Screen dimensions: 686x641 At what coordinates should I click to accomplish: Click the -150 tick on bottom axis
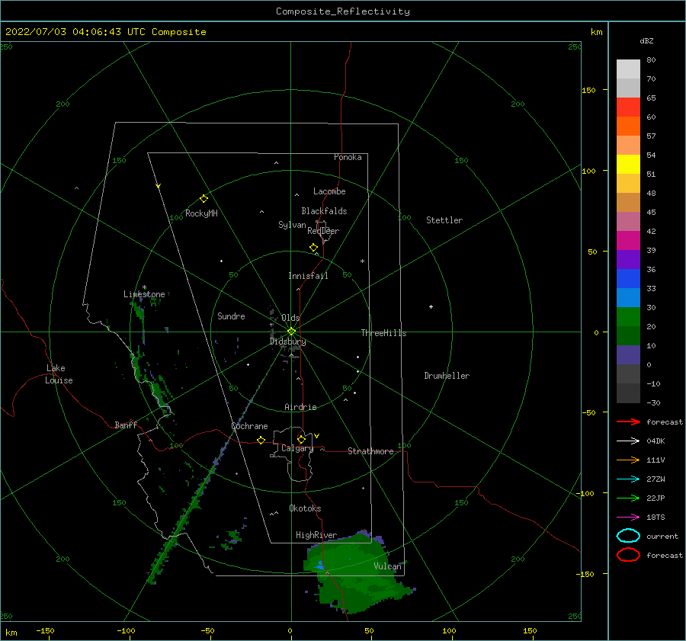point(45,630)
